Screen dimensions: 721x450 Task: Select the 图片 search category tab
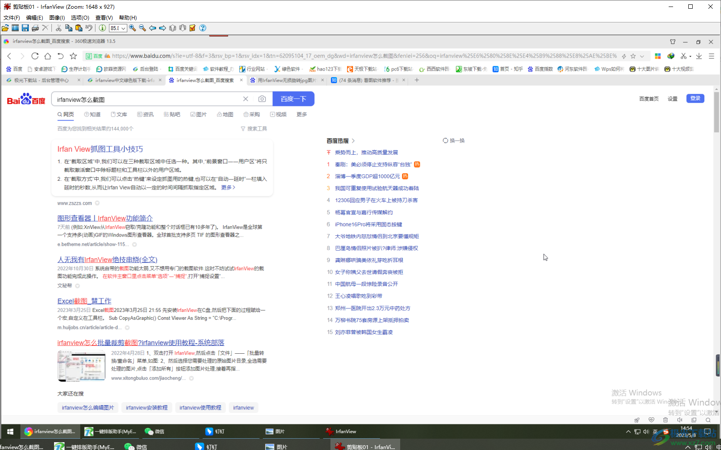(x=199, y=115)
